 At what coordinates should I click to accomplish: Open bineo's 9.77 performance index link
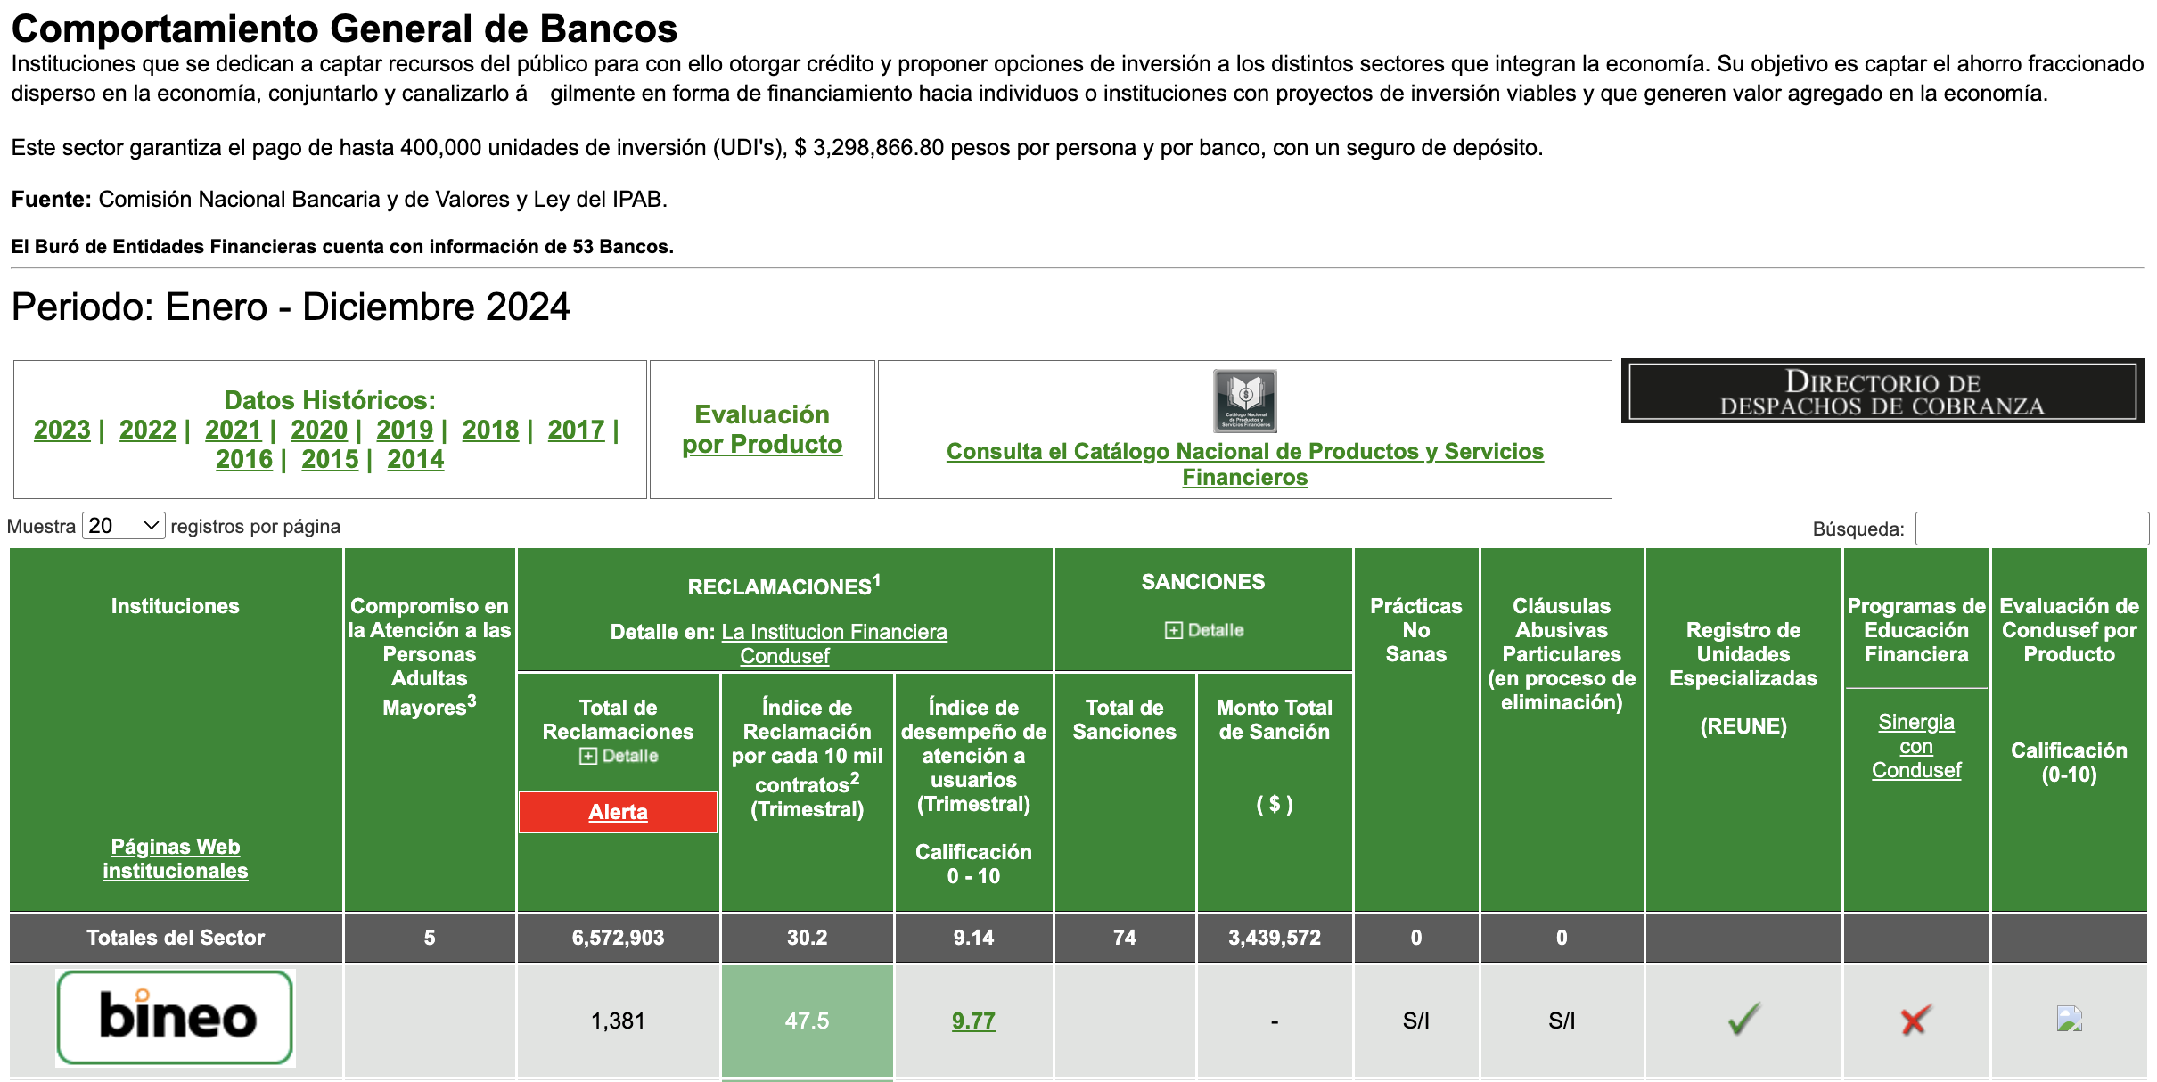point(973,1021)
